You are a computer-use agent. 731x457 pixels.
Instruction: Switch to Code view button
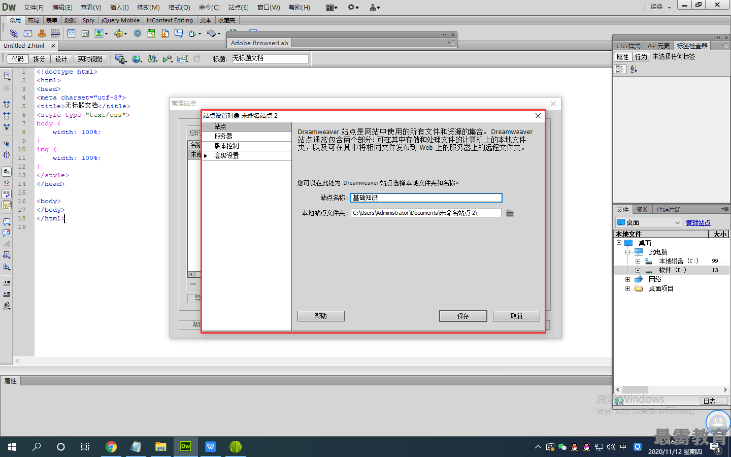click(x=18, y=59)
